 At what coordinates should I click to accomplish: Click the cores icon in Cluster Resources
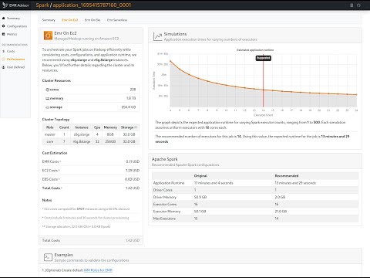tap(47, 90)
